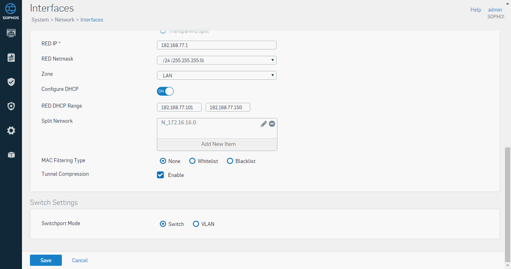Screen dimensions: 511x269
Task: Open the gear system settings icon
Action: point(11,130)
